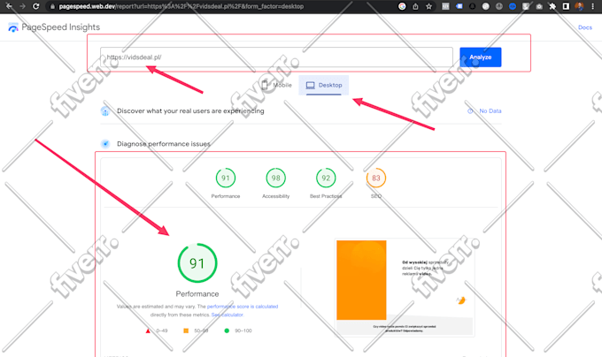
Task: Click the browser forward arrow
Action: 22,6
